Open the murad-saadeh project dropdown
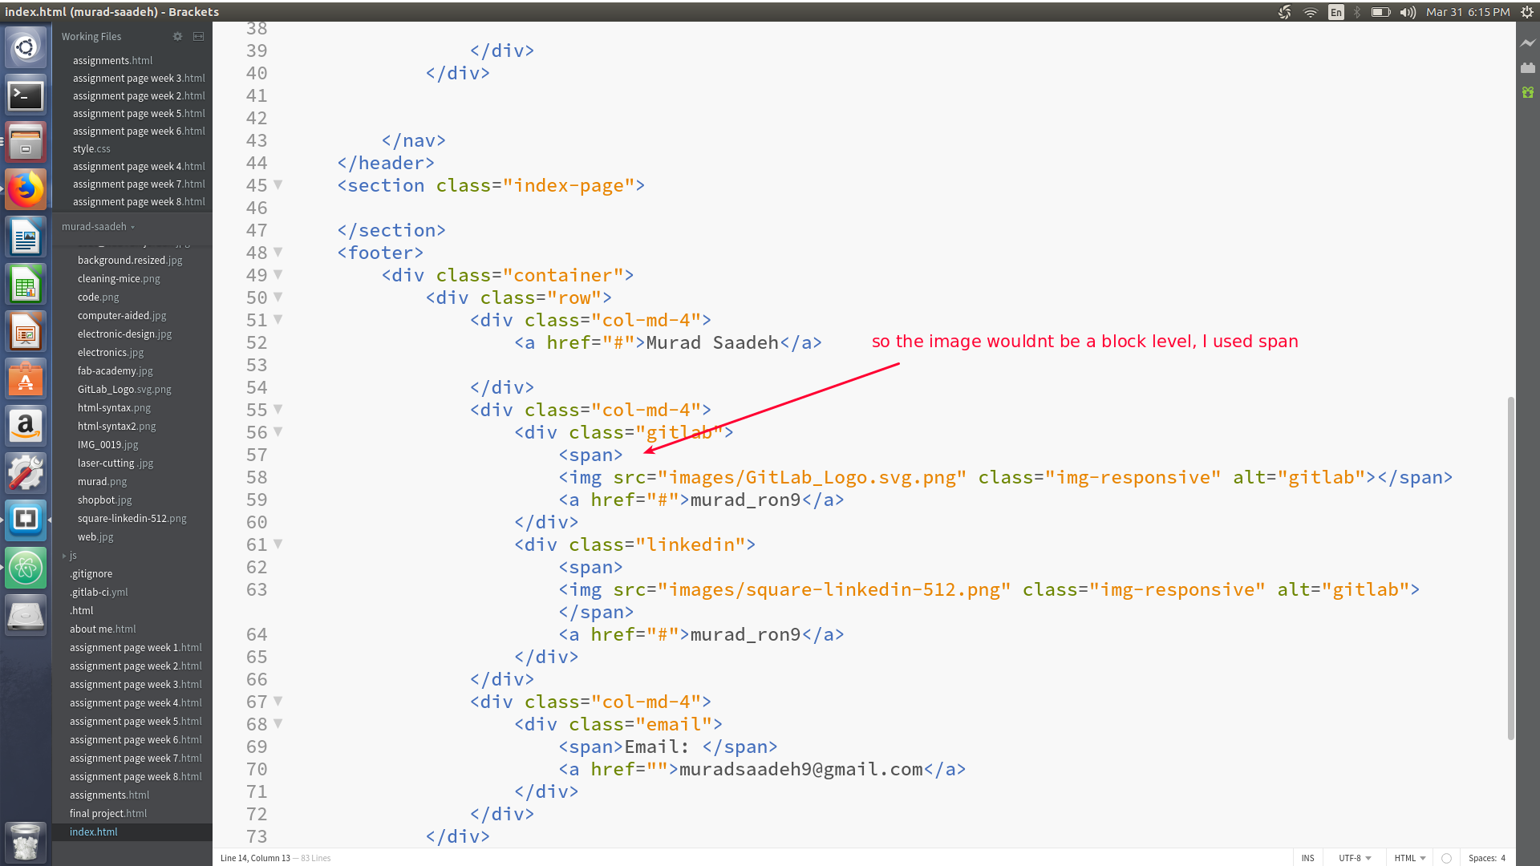The height and width of the screenshot is (866, 1540). coord(98,227)
